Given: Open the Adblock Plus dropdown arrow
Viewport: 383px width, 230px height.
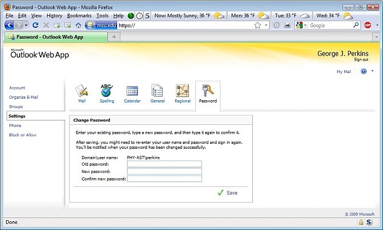Looking at the screenshot, I should pyautogui.click(x=378, y=25).
